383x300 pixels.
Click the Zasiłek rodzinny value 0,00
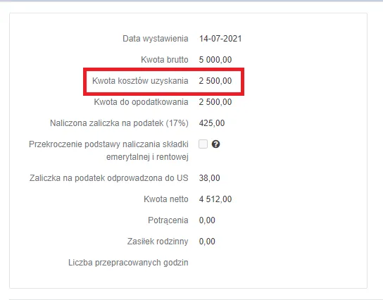(x=207, y=242)
